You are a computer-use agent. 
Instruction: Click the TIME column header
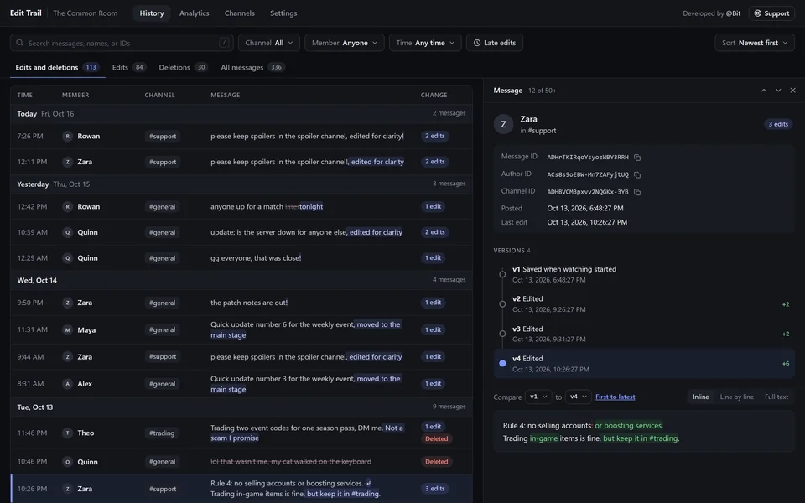click(24, 95)
